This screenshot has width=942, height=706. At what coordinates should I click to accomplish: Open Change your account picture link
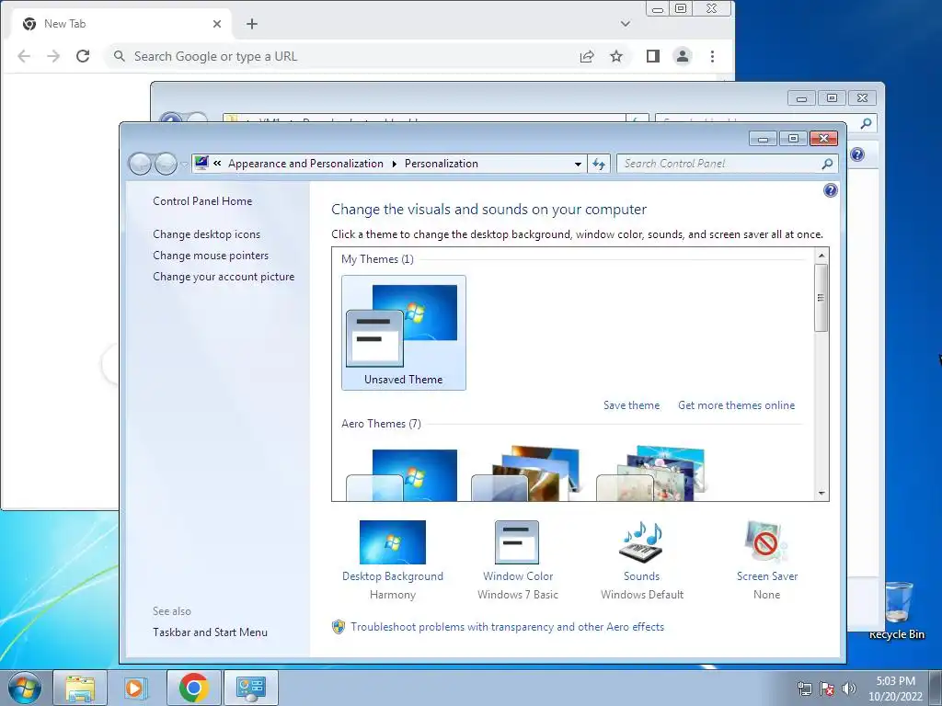tap(224, 277)
